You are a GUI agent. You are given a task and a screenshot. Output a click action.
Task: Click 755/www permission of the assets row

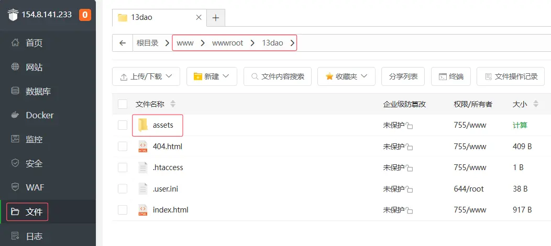[x=470, y=125]
